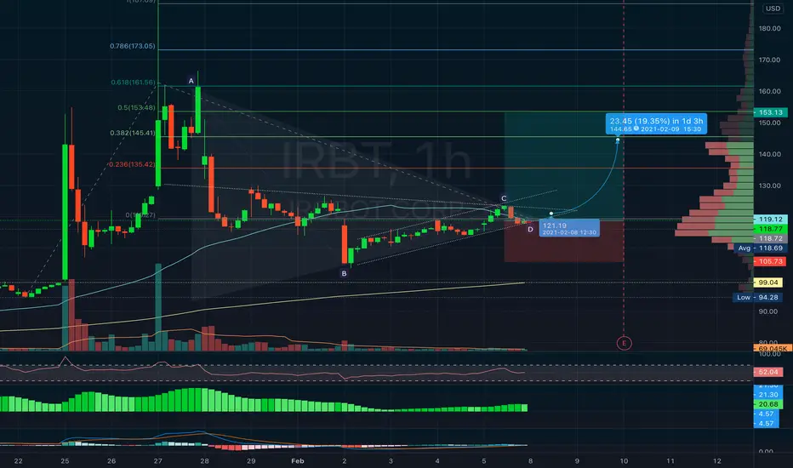Click date 8 on time axis
The height and width of the screenshot is (468, 793).
(530, 461)
